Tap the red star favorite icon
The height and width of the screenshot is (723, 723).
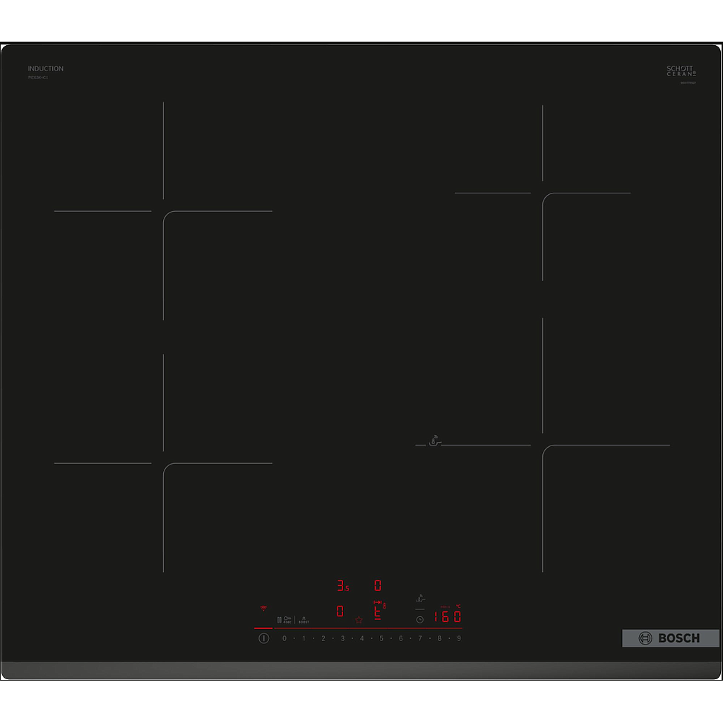point(359,620)
